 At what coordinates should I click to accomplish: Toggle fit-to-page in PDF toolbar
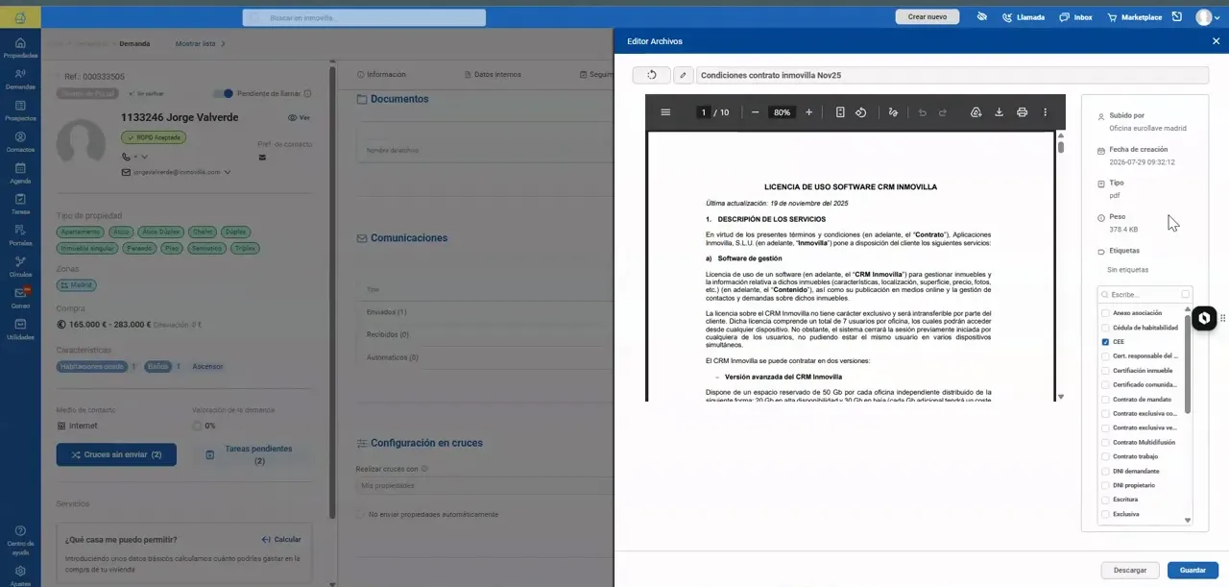click(x=840, y=112)
